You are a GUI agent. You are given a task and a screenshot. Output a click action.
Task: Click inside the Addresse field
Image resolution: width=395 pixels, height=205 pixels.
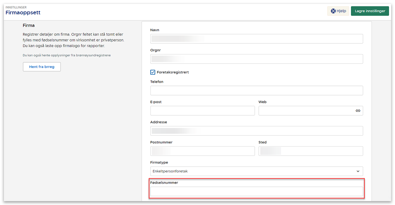[256, 131]
